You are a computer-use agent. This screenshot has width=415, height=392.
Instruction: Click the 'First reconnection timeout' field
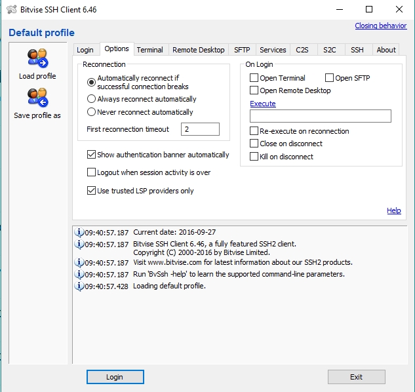(x=200, y=129)
